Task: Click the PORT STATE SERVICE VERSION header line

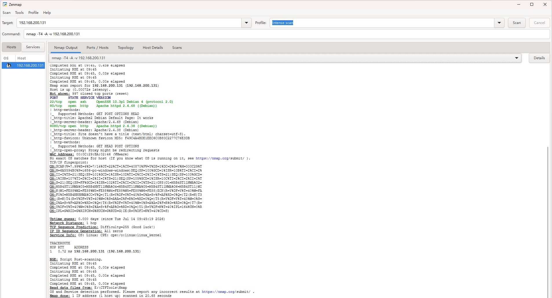Action: tap(80, 98)
